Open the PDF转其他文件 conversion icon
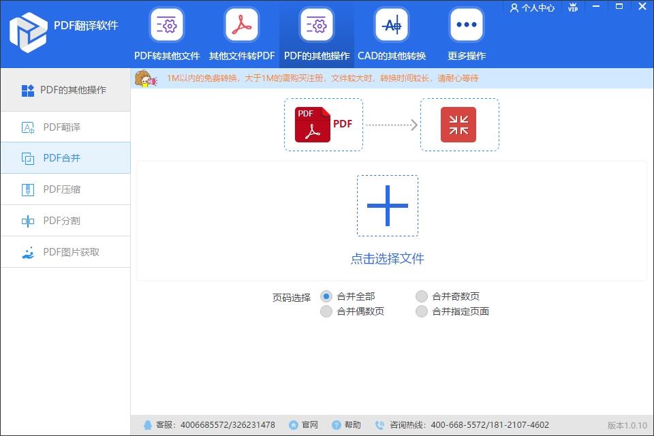Image resolution: width=654 pixels, height=436 pixels. tap(167, 26)
